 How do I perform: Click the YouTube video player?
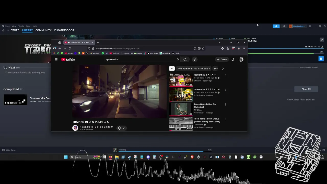(119, 91)
